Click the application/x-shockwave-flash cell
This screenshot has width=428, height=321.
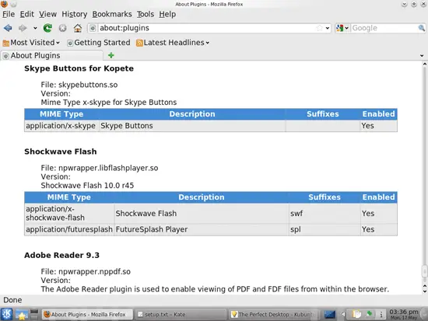coord(69,213)
